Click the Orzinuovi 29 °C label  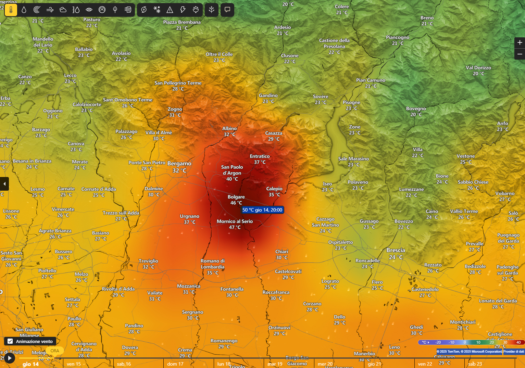point(279,330)
